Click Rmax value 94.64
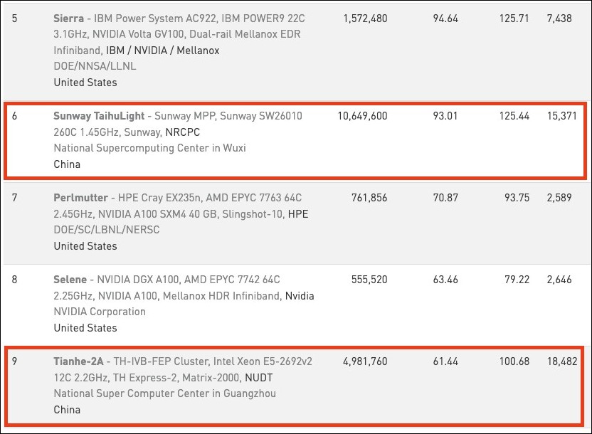 [445, 18]
